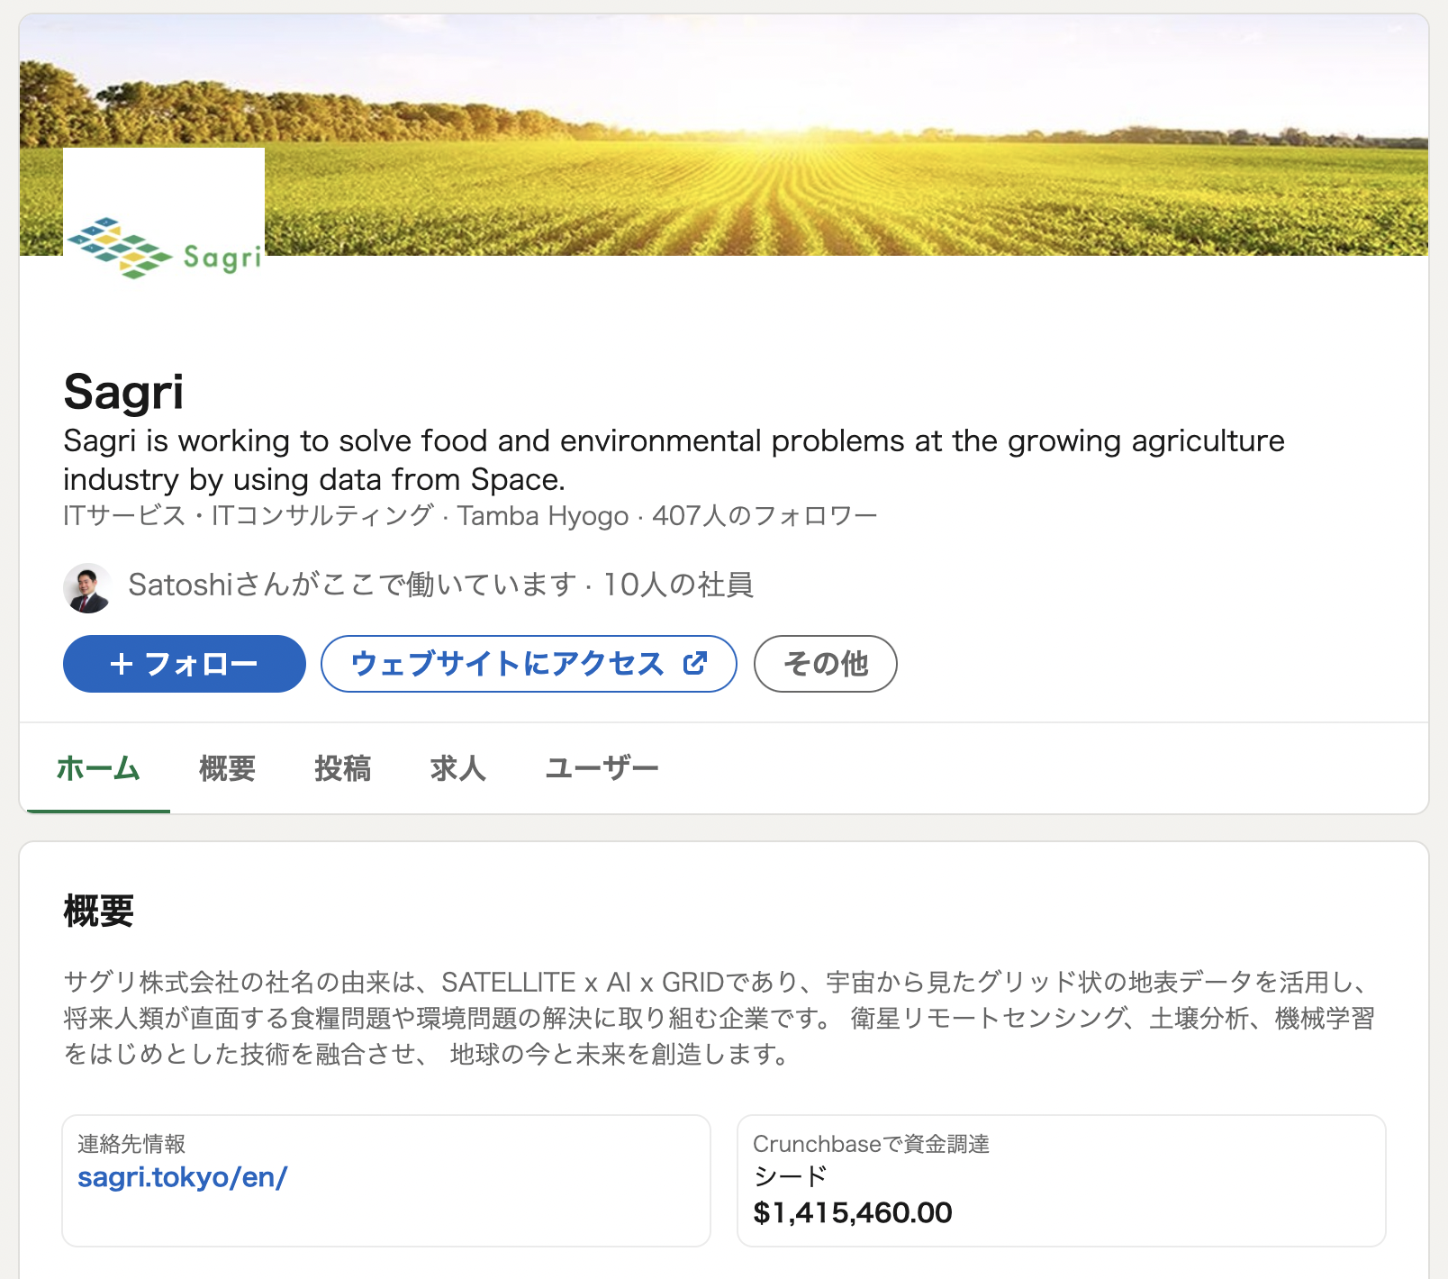This screenshot has height=1279, width=1448.
Task: Click the 10人の社員 employees link
Action: [678, 585]
